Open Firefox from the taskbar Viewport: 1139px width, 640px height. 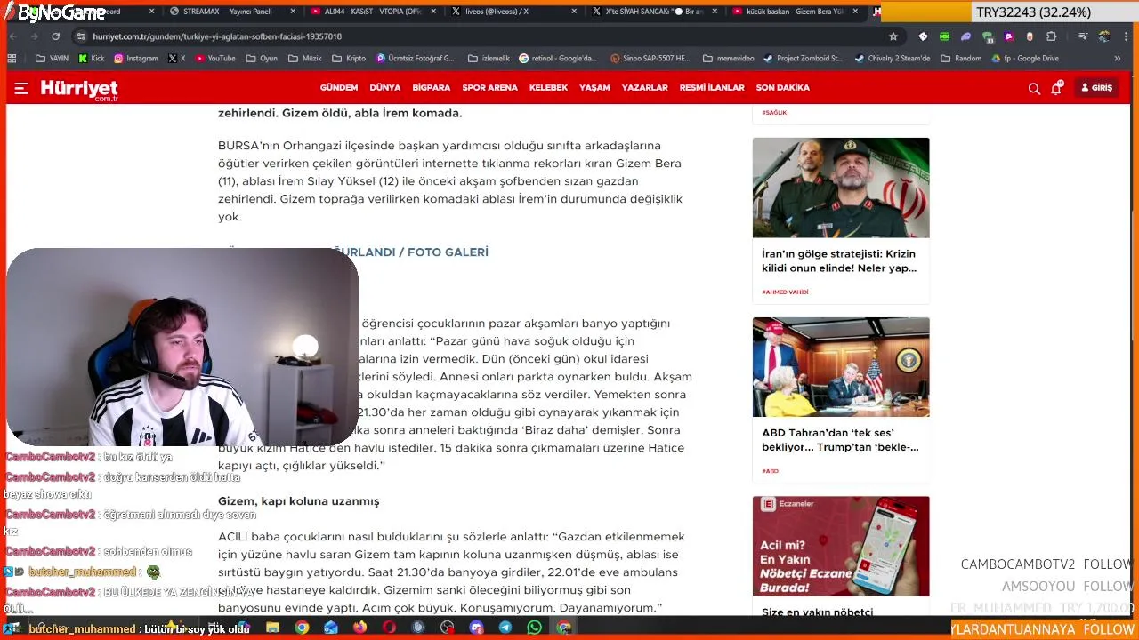[x=359, y=628]
